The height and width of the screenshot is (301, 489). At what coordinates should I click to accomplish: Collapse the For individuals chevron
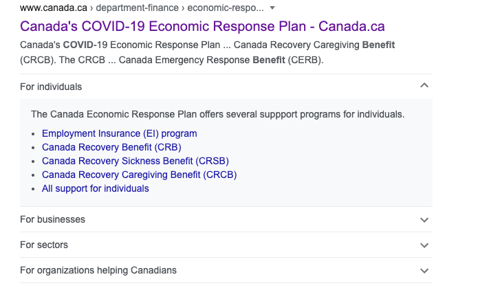[x=424, y=86]
